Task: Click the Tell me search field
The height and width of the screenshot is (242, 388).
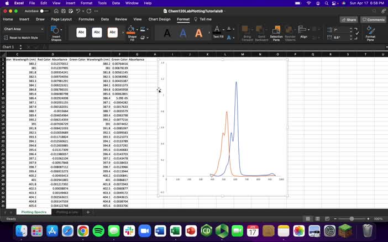Action: pos(203,19)
